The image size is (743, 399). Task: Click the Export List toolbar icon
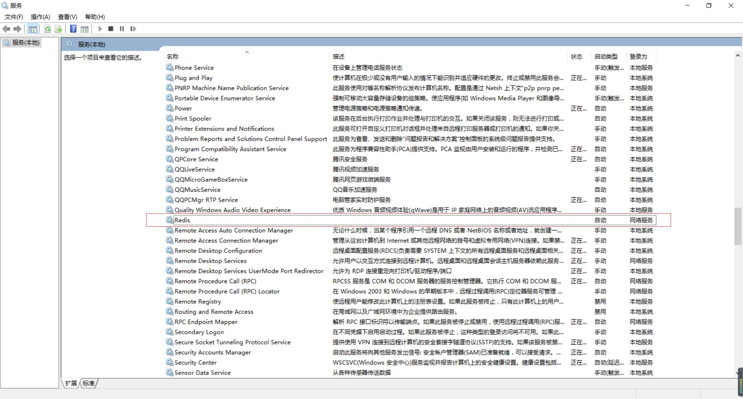coord(58,29)
